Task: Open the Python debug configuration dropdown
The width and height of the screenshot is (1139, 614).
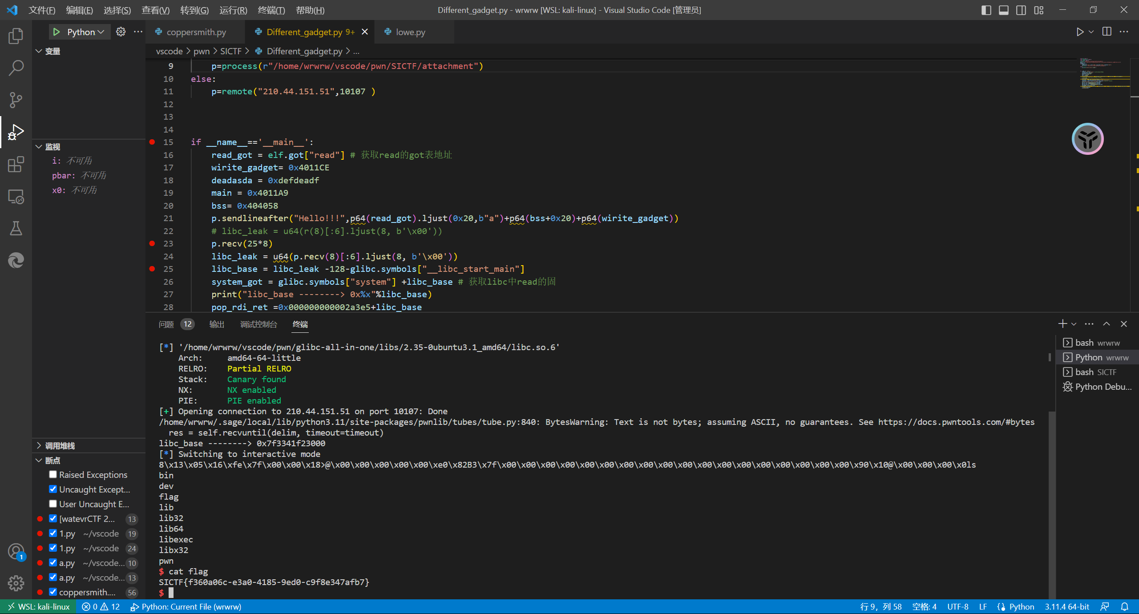Action: [x=86, y=32]
